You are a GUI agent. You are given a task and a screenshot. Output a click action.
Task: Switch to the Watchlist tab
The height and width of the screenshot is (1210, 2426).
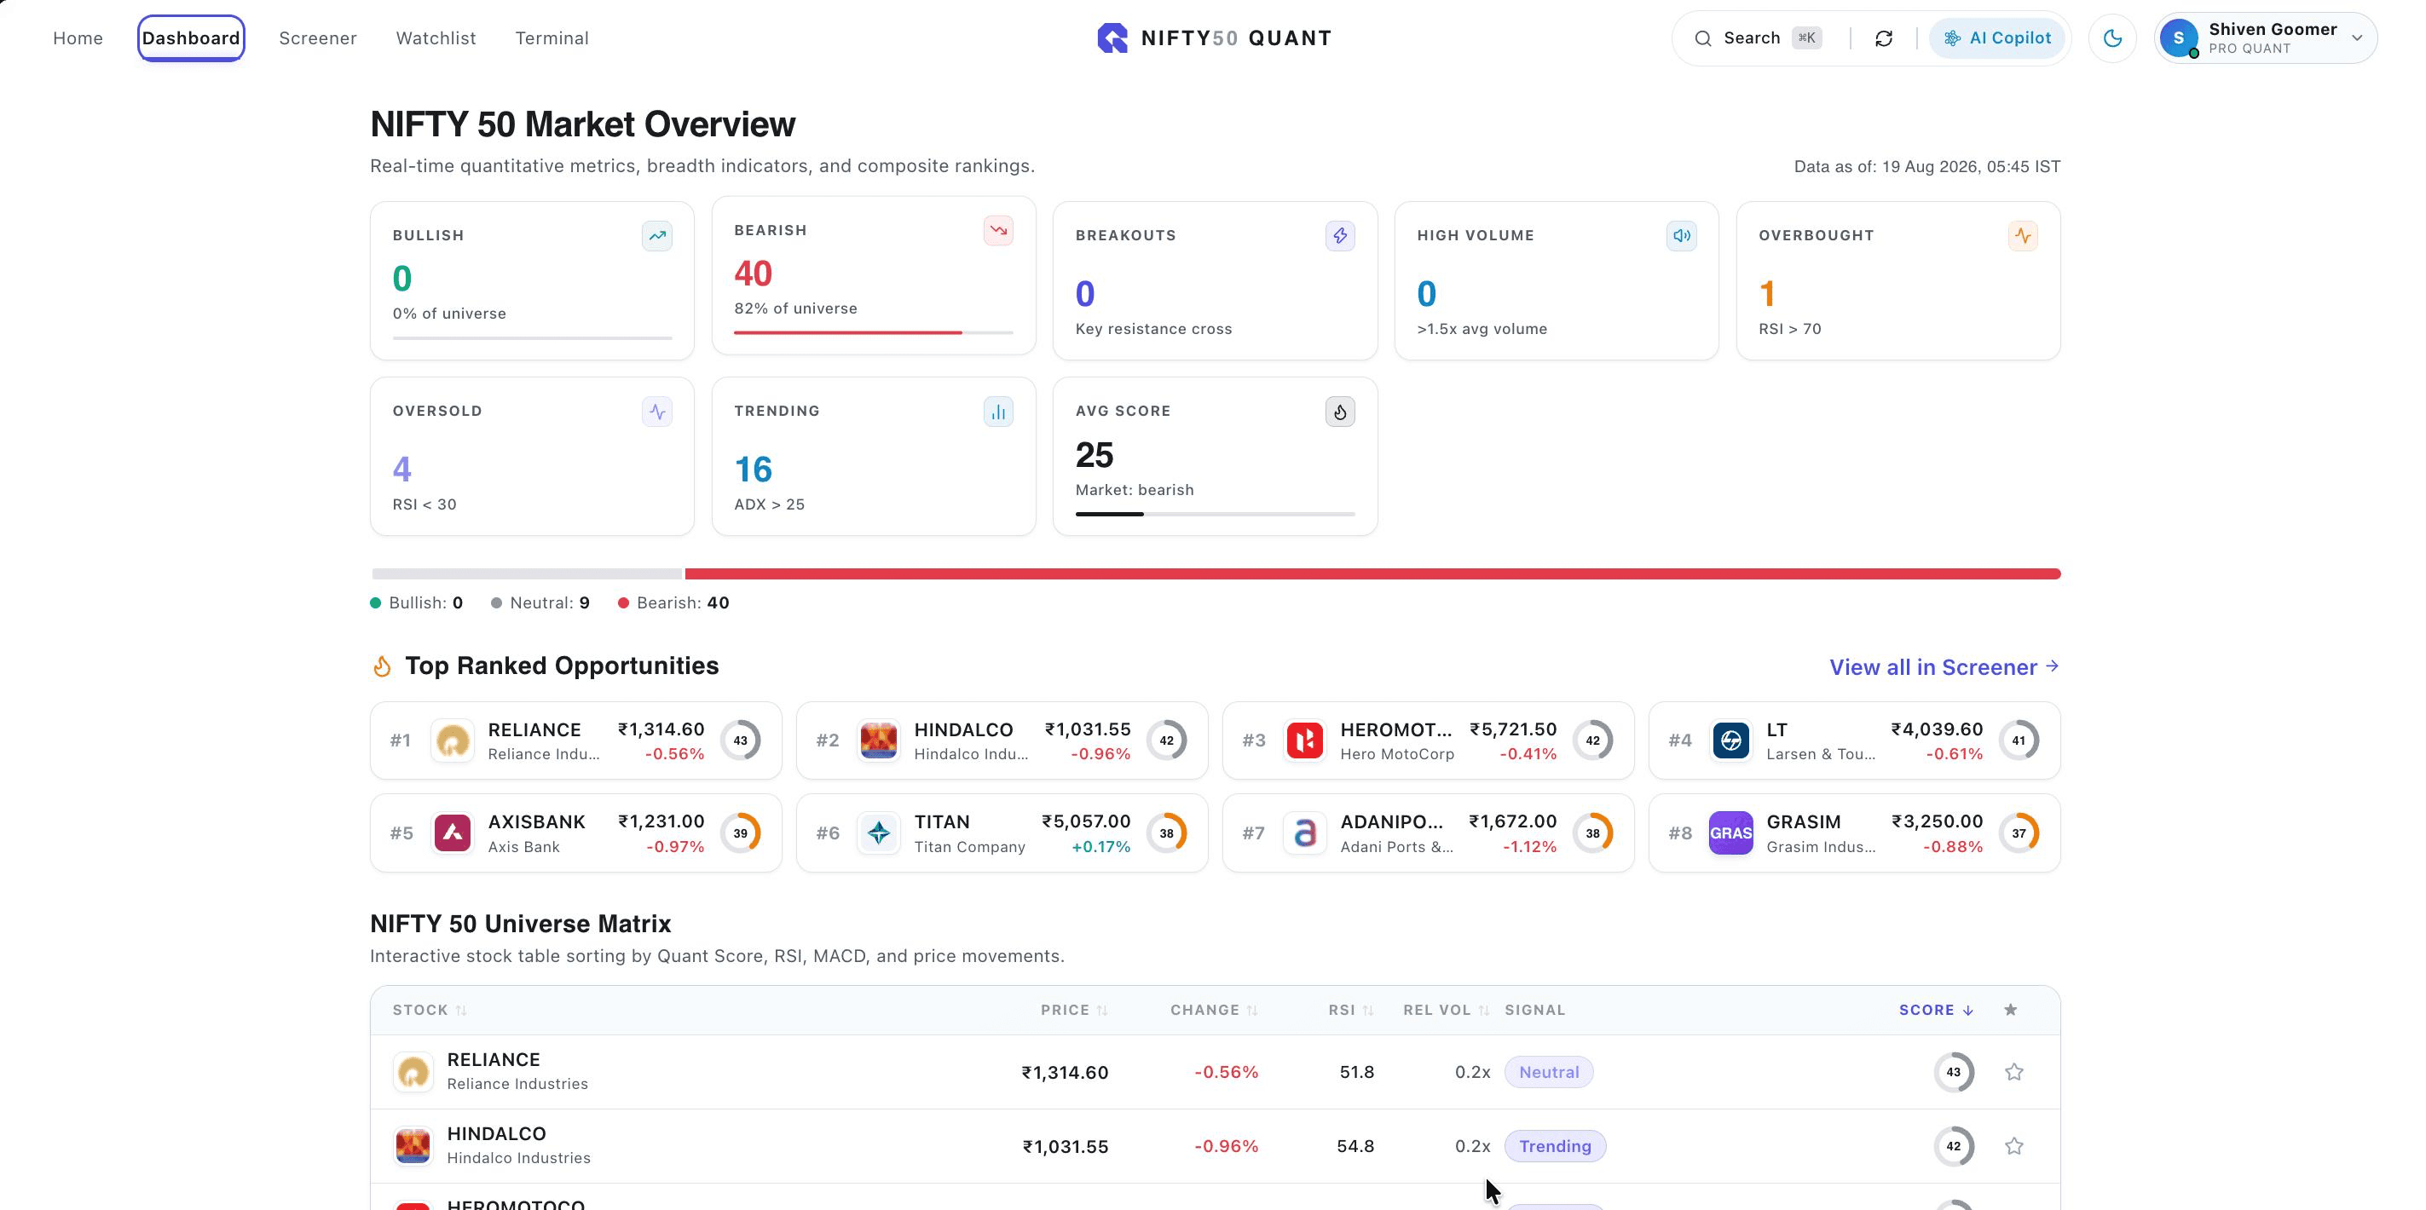tap(436, 38)
